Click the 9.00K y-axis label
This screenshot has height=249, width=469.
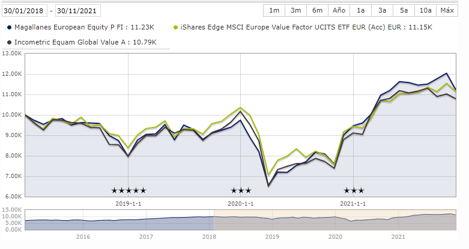(13, 135)
